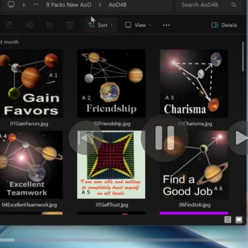Click the 06FindJob.jpg file name

point(195,205)
